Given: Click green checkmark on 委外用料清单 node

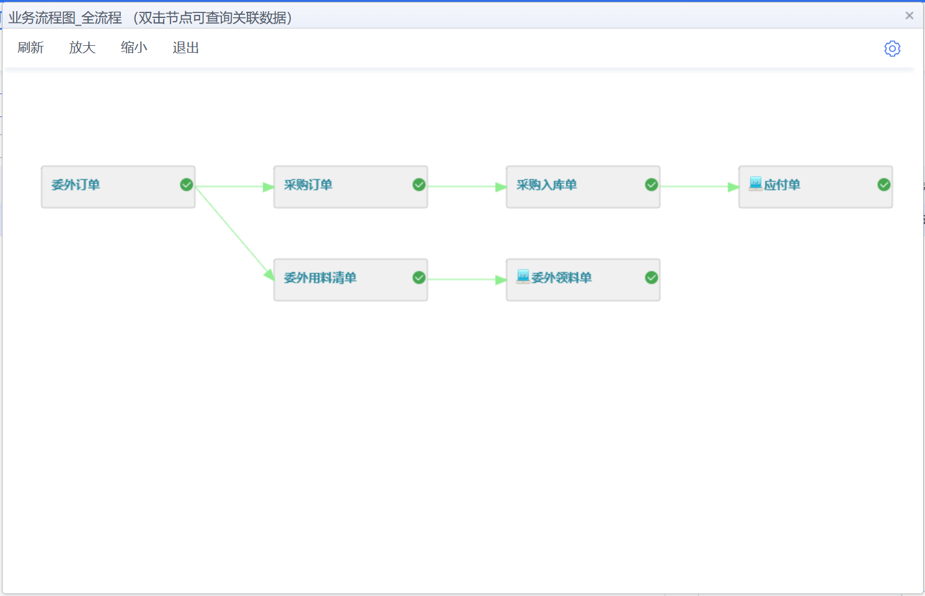Looking at the screenshot, I should click(x=419, y=278).
